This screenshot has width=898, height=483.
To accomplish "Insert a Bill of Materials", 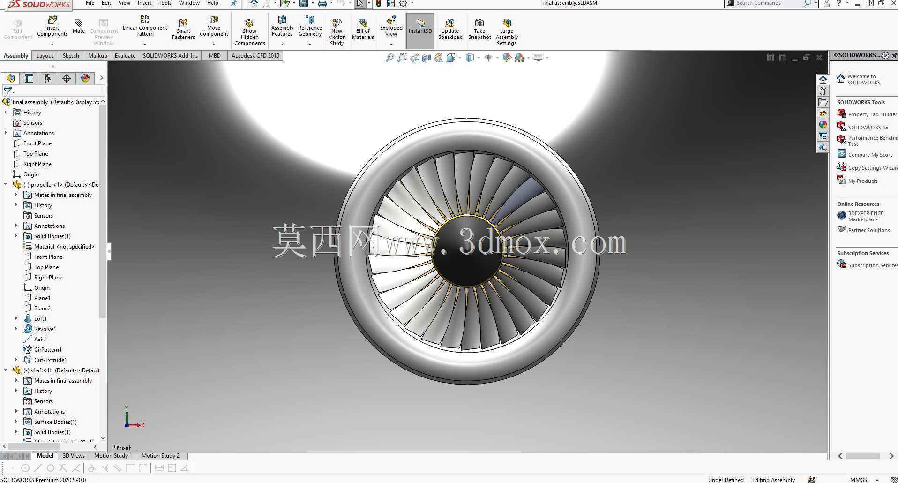I will pyautogui.click(x=363, y=29).
